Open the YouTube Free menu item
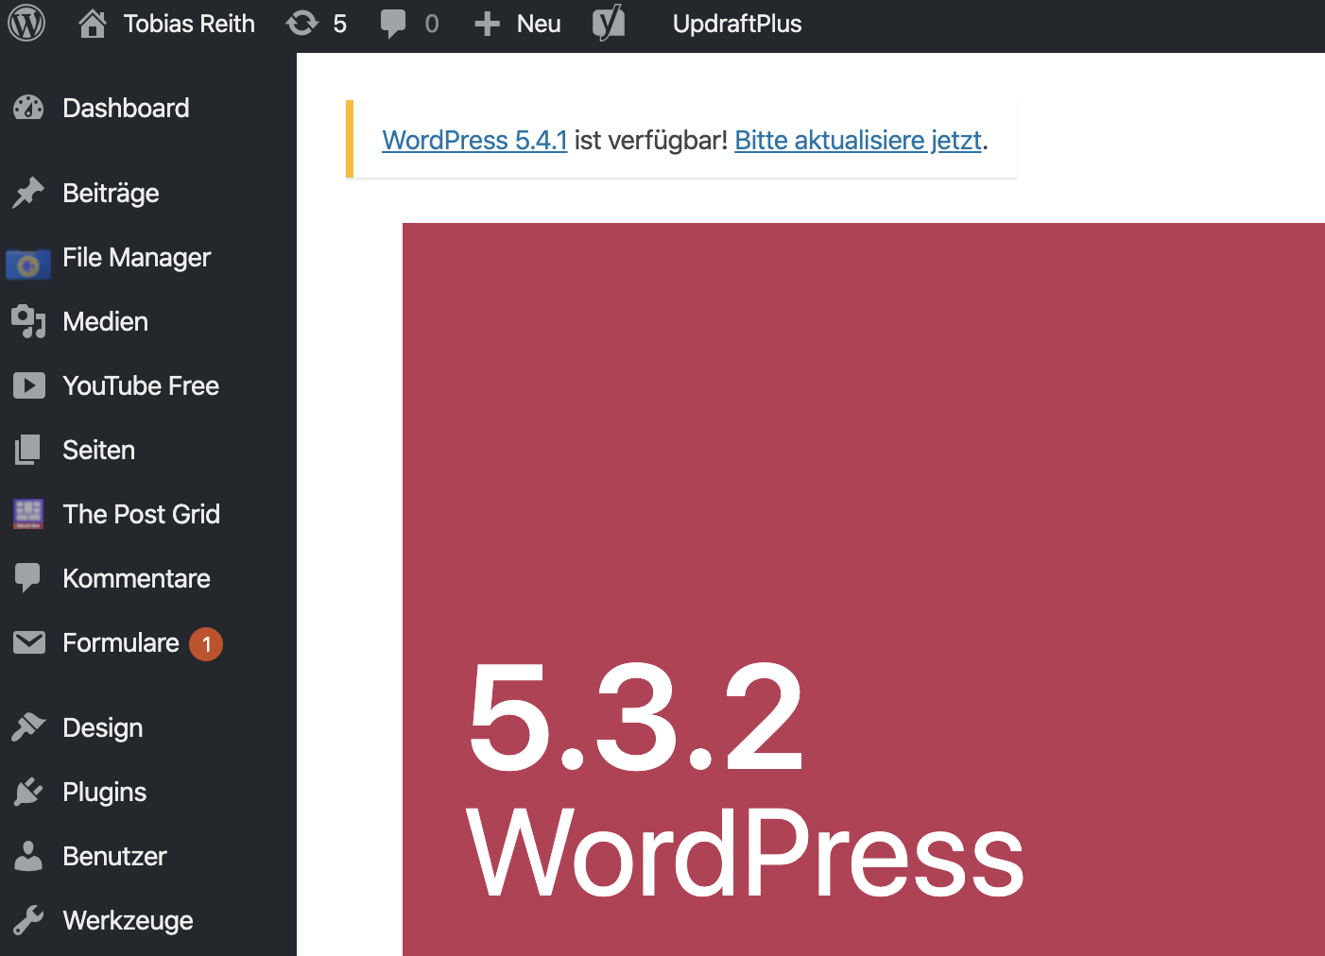Screen dimensions: 1325x956 [141, 385]
